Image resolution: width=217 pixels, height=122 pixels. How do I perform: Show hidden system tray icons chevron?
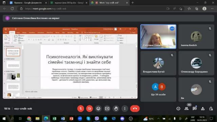pos(158,119)
